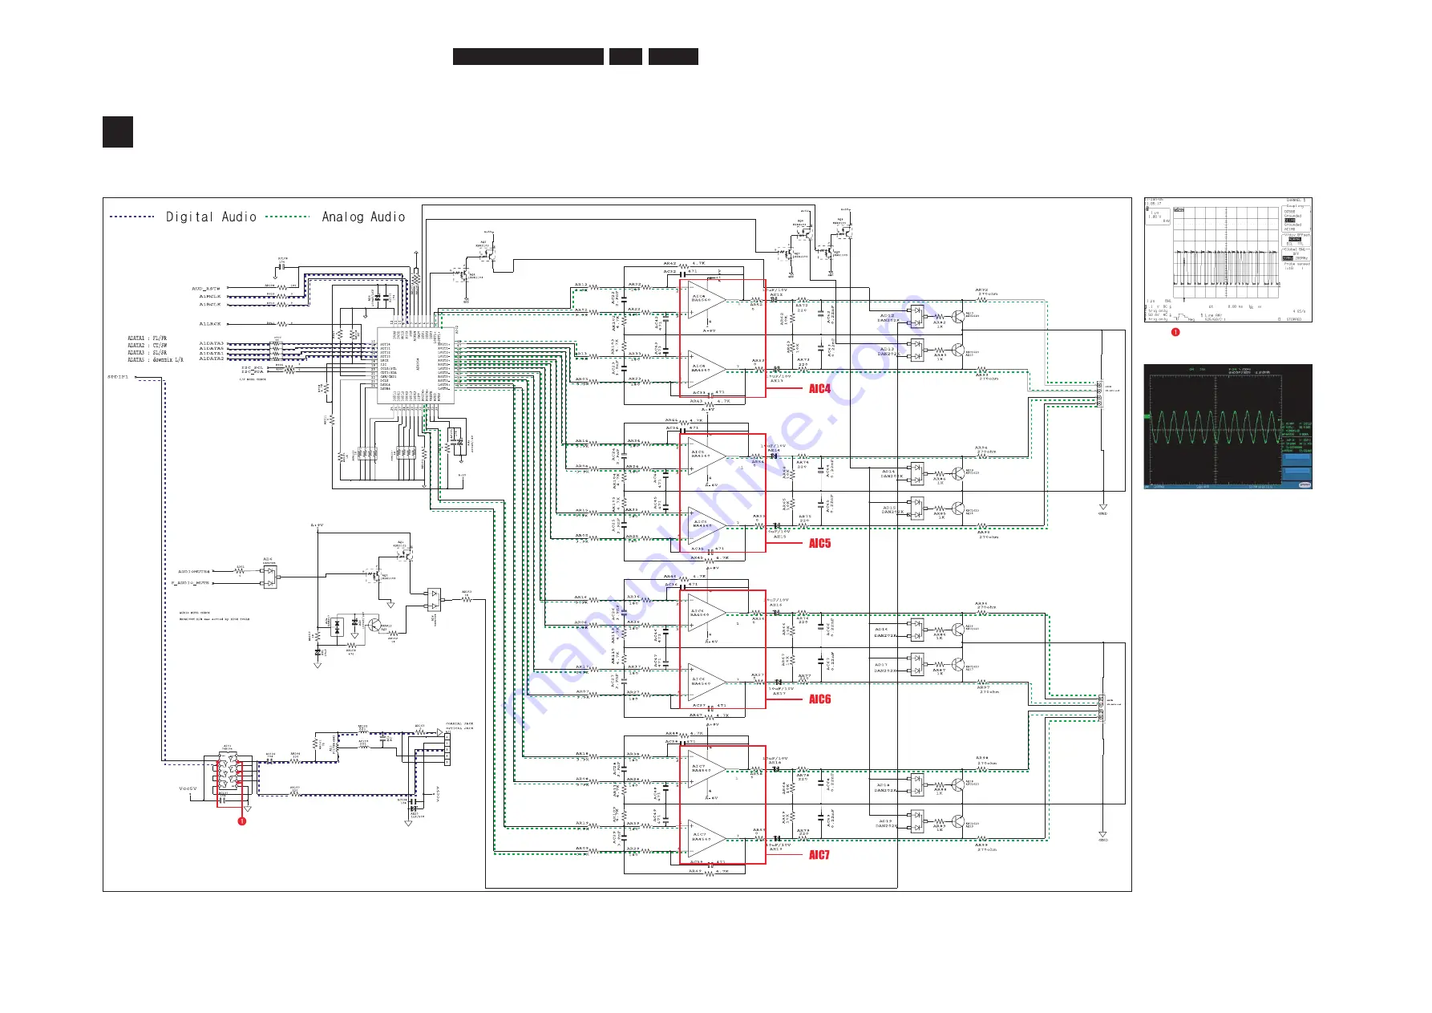Click the ADATA5 : downmix L/R note
Screen dimensions: 1432x1013
coord(156,360)
